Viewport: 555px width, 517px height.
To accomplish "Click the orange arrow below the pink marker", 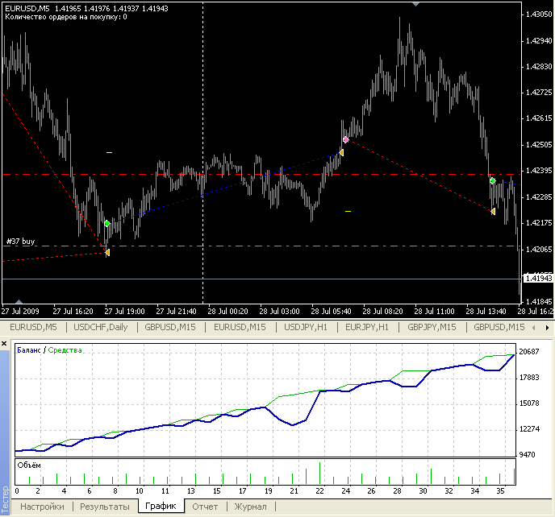I will [x=341, y=152].
